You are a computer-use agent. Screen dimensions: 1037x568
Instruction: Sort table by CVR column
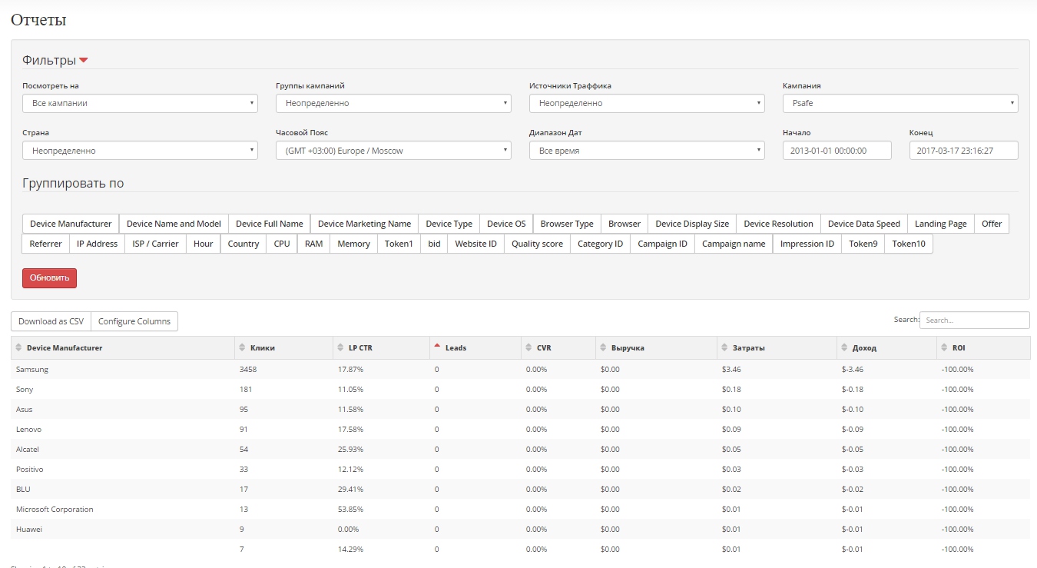(558, 348)
